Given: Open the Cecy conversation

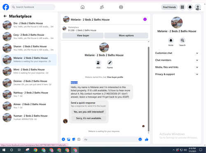Looking at the screenshot, I should click(x=29, y=37).
